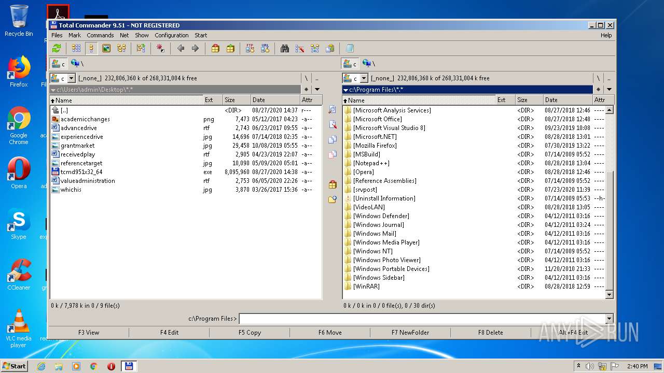This screenshot has width=664, height=373.
Task: Open Synchronize directories toolbar icon
Action: click(315, 48)
